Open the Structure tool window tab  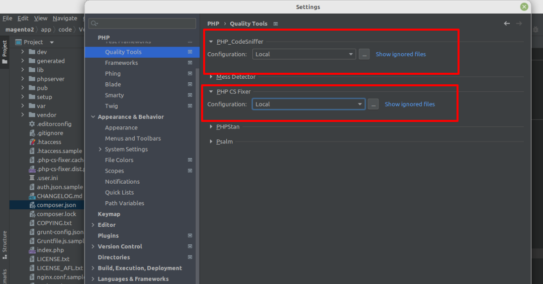5,245
